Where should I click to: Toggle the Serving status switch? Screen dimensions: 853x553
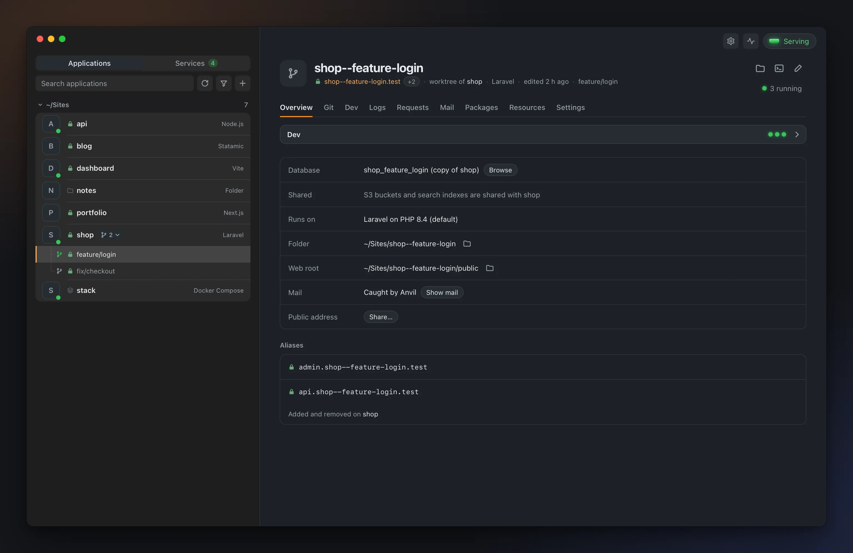(789, 41)
